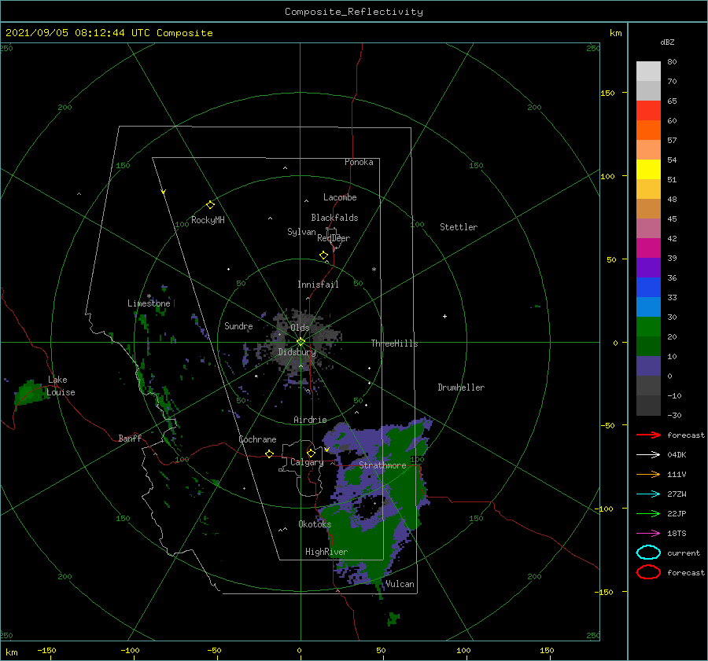Pick the slate 10-0 dBZ swatch
The image size is (708, 661).
coord(648,366)
